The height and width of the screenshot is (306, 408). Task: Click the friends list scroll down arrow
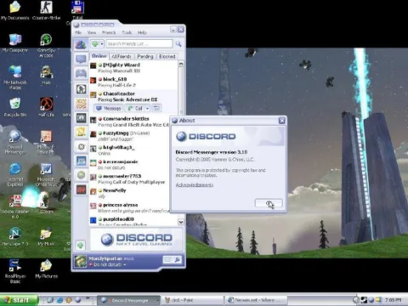click(x=181, y=222)
